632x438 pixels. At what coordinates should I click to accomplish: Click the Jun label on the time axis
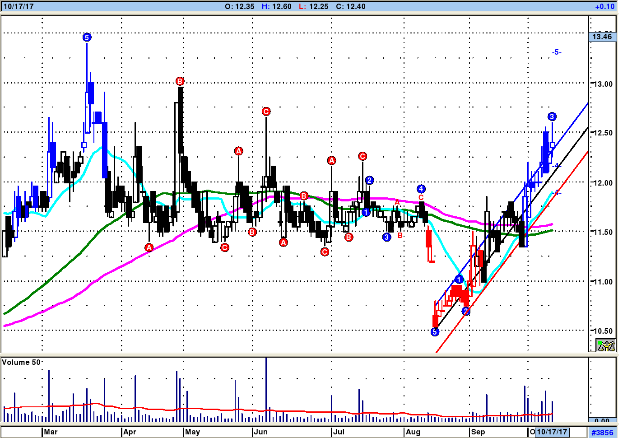(260, 432)
